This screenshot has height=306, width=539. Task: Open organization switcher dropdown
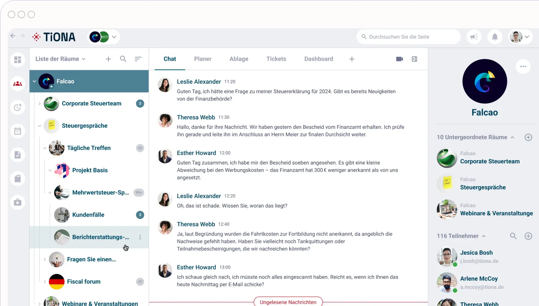coord(104,37)
